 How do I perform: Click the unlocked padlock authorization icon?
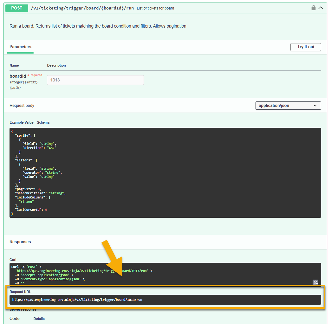coord(313,8)
